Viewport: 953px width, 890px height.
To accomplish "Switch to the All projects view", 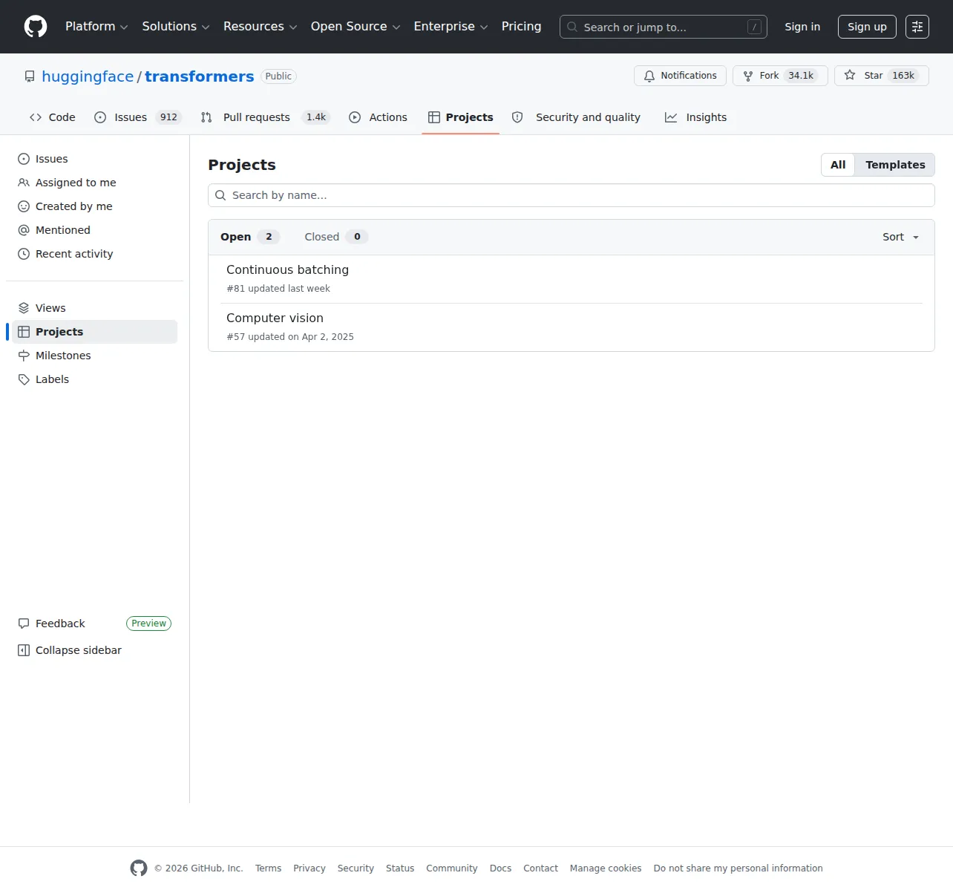I will 838,165.
